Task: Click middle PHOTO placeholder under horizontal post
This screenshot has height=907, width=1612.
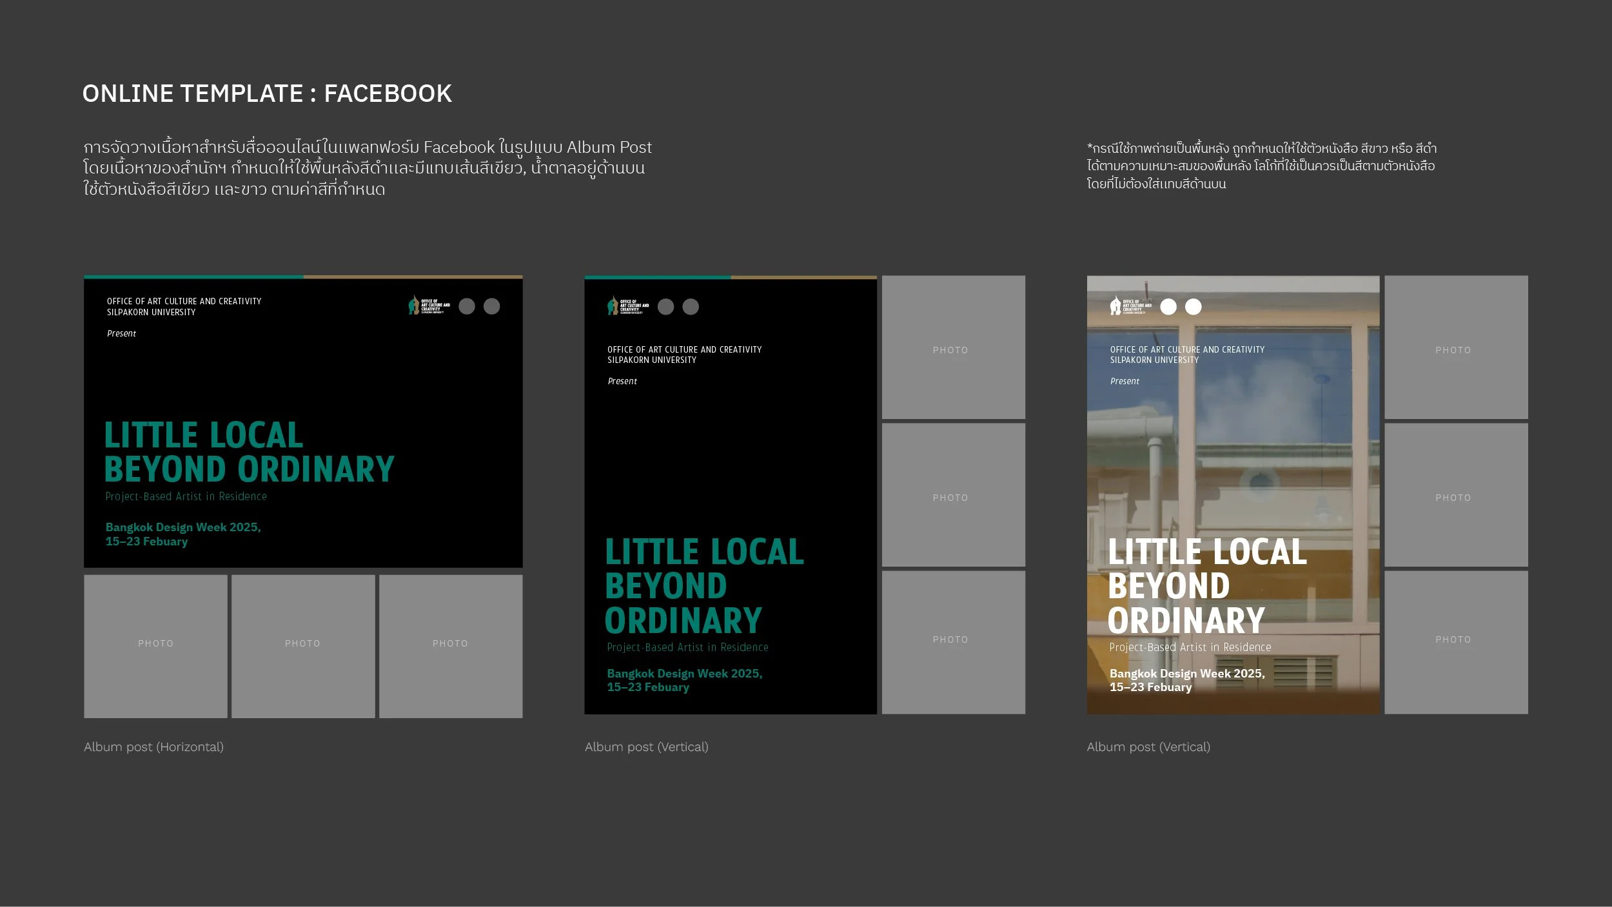Action: click(x=303, y=646)
